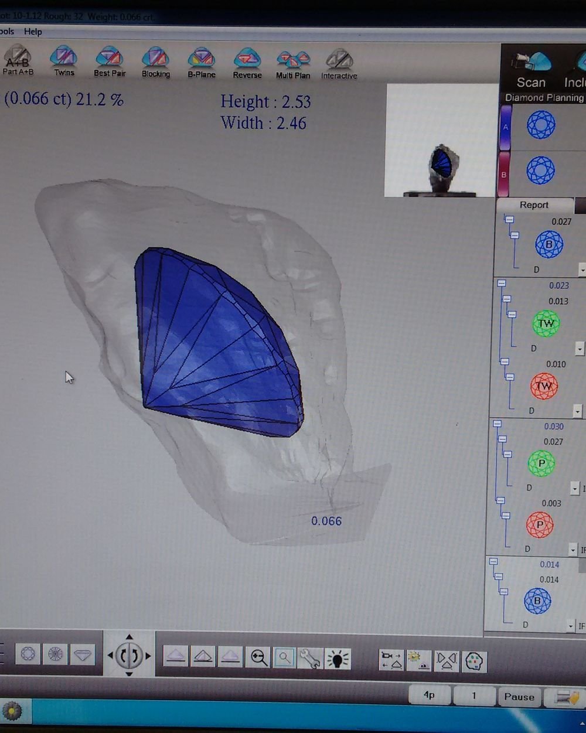Open the wrench settings tool
This screenshot has height=733, width=586.
point(310,659)
